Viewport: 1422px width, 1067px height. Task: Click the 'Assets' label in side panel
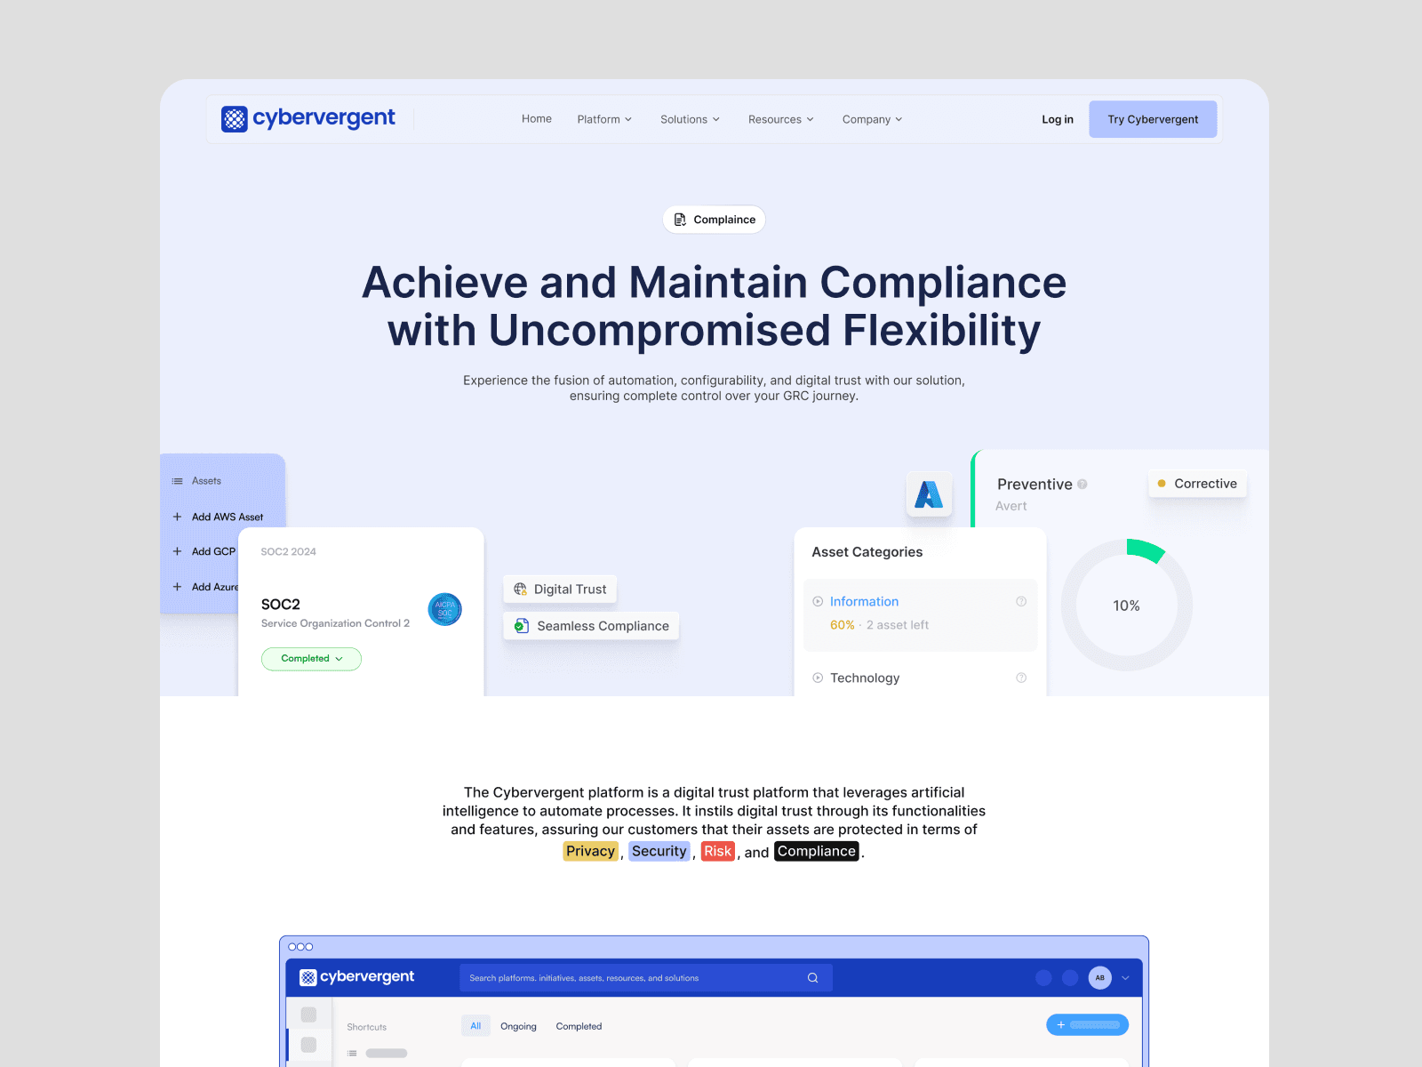point(206,481)
